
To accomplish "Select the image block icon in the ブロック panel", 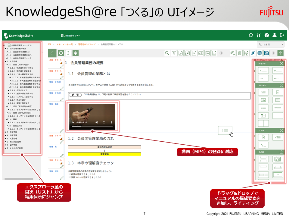I will pyautogui.click(x=263, y=100).
